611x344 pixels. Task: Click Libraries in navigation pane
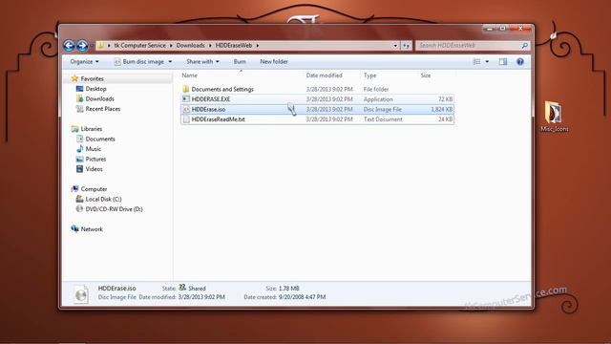click(x=92, y=129)
